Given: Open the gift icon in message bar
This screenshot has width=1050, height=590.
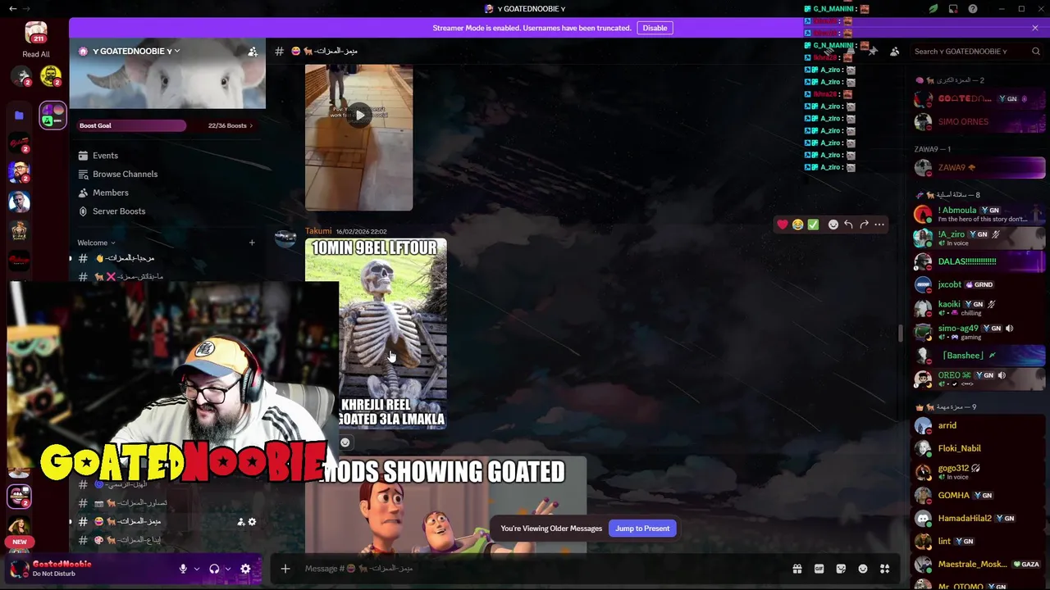Looking at the screenshot, I should tap(797, 569).
